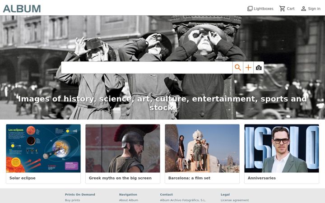
Task: Focus the main search input field
Action: (147, 68)
